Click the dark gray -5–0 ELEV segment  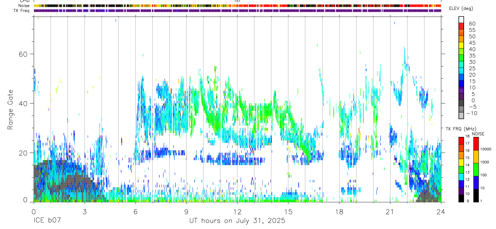461,103
